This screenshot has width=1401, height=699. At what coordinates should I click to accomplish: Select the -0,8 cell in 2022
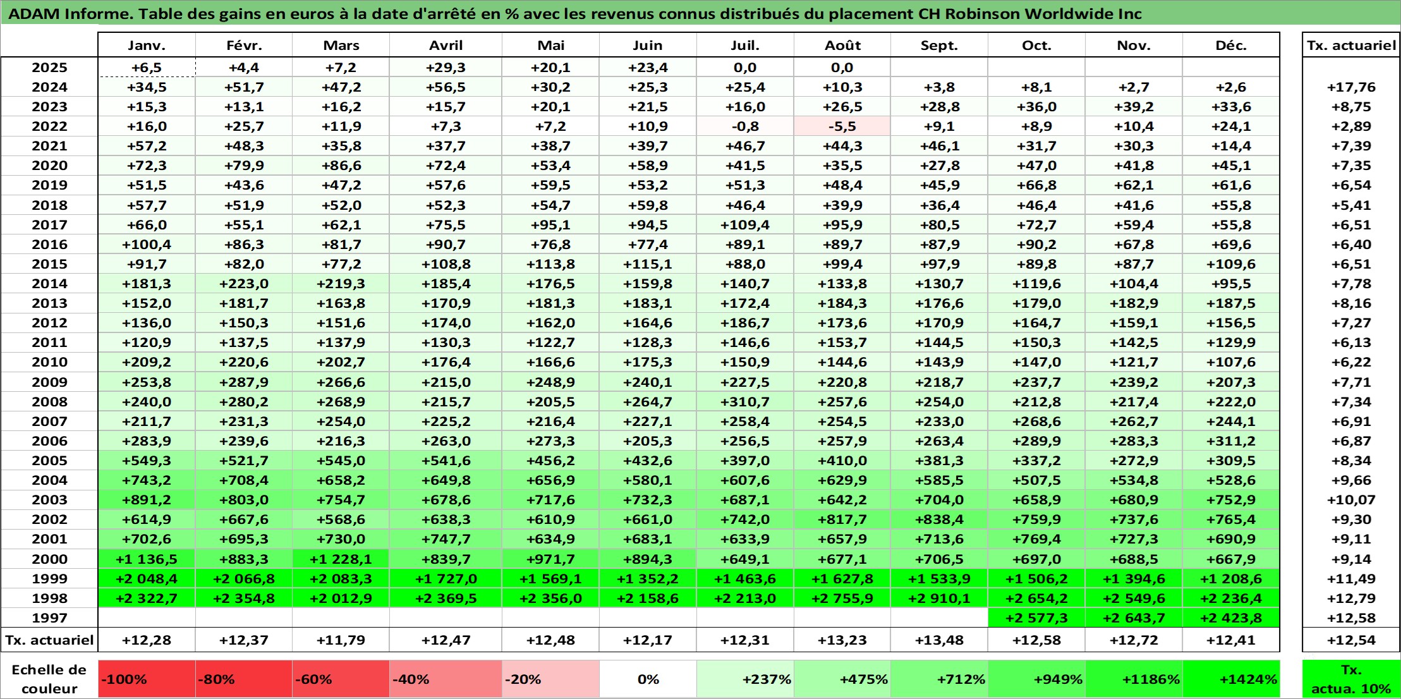point(745,126)
